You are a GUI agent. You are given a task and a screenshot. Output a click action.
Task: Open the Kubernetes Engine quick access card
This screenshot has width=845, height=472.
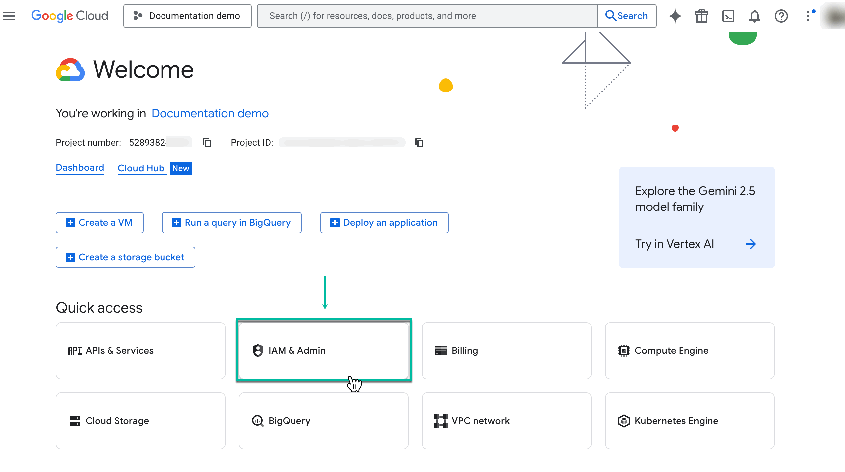(x=689, y=421)
